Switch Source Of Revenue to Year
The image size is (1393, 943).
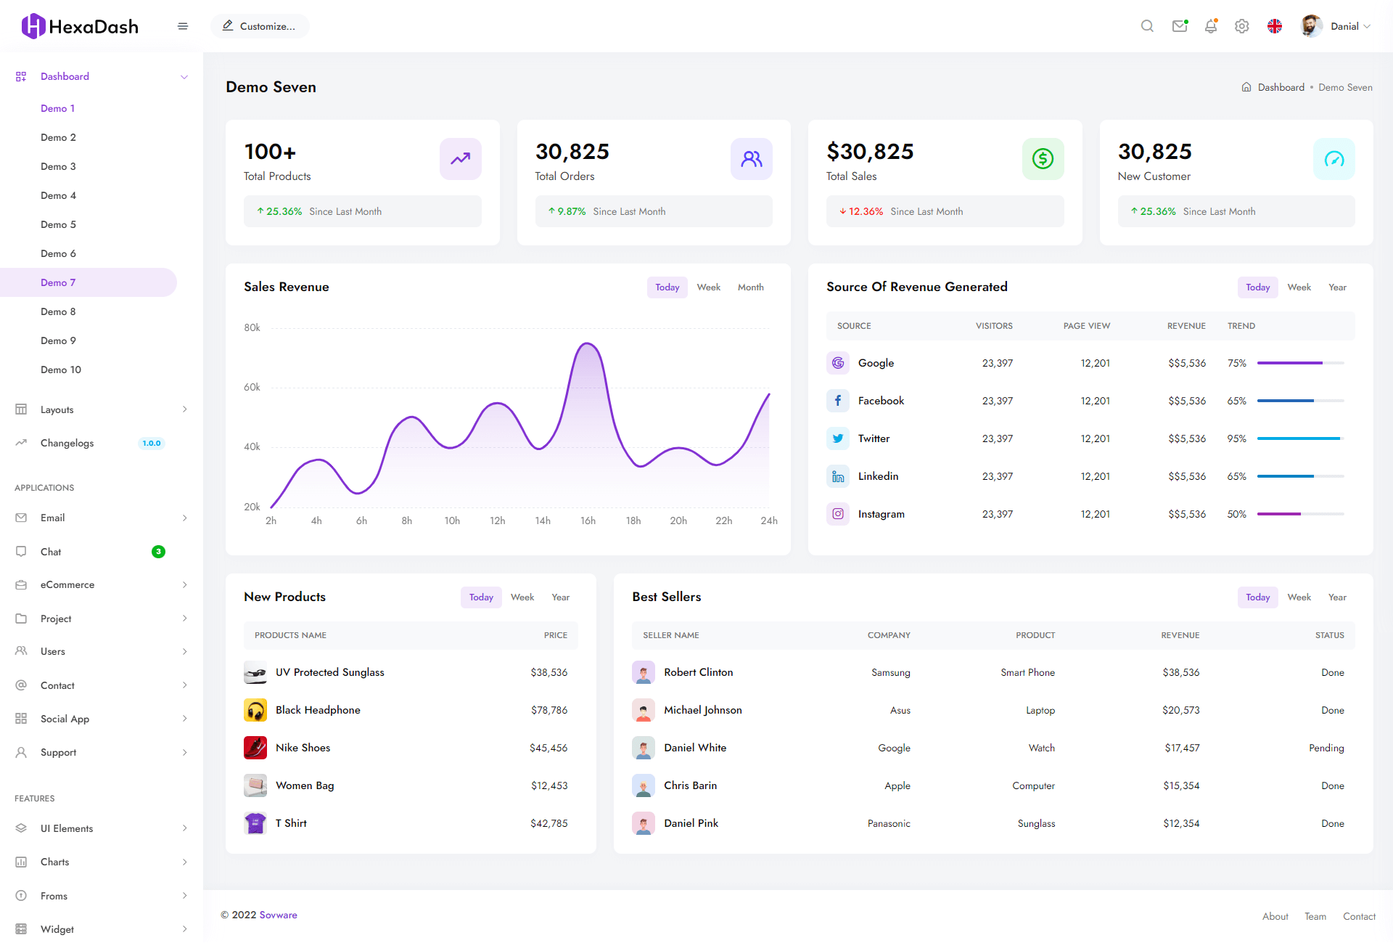coord(1337,287)
